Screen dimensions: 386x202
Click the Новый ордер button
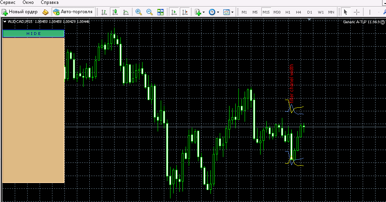(x=20, y=12)
